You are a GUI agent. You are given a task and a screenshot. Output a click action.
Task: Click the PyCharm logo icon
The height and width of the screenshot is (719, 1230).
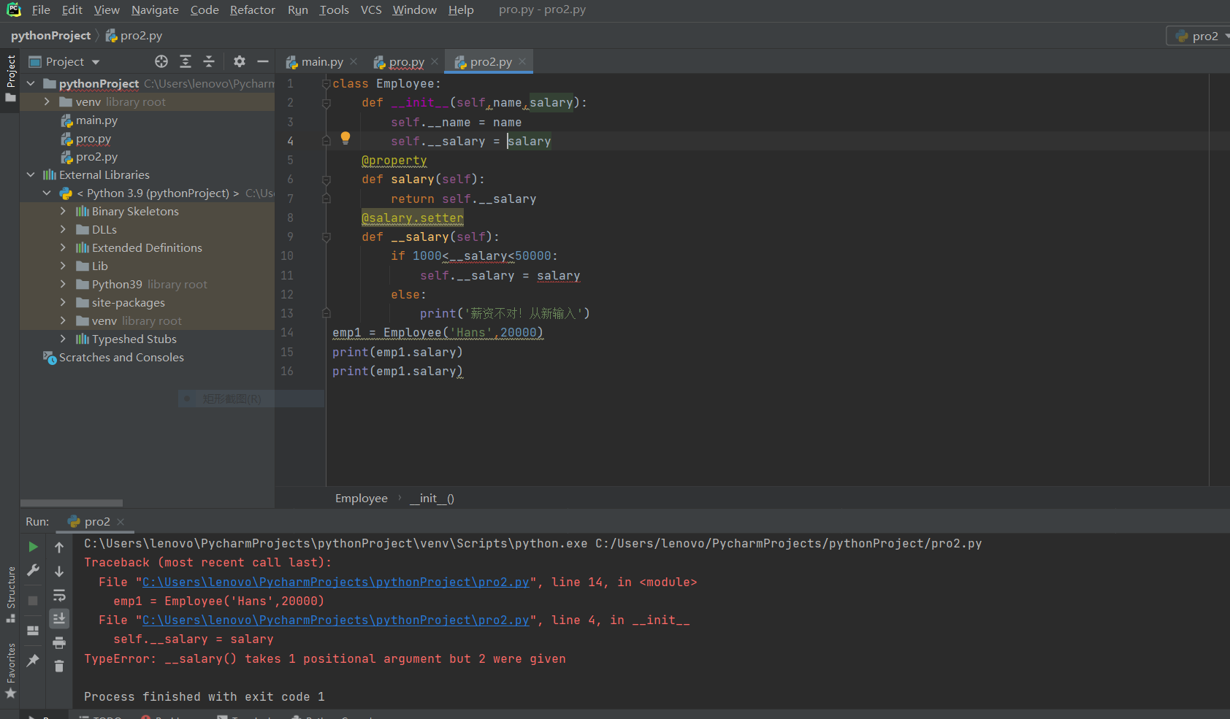13,9
